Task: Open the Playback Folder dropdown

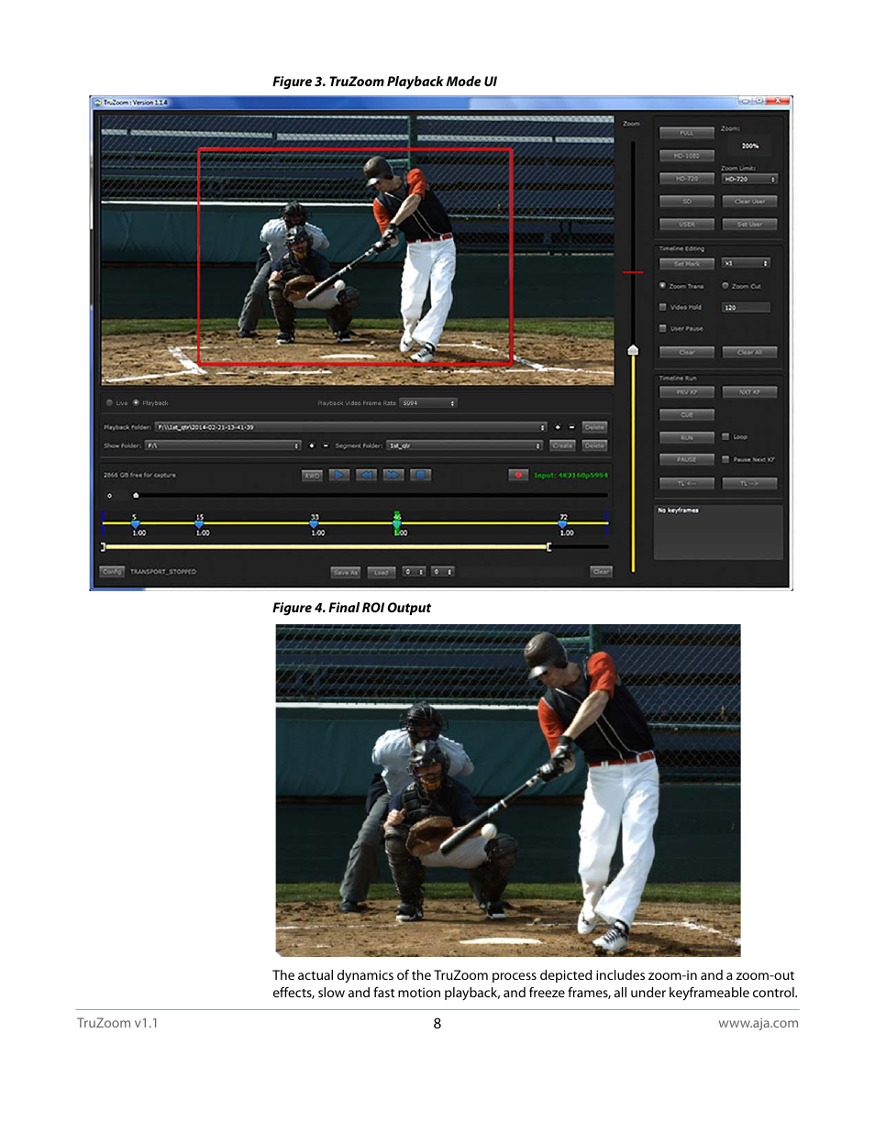Action: point(350,427)
